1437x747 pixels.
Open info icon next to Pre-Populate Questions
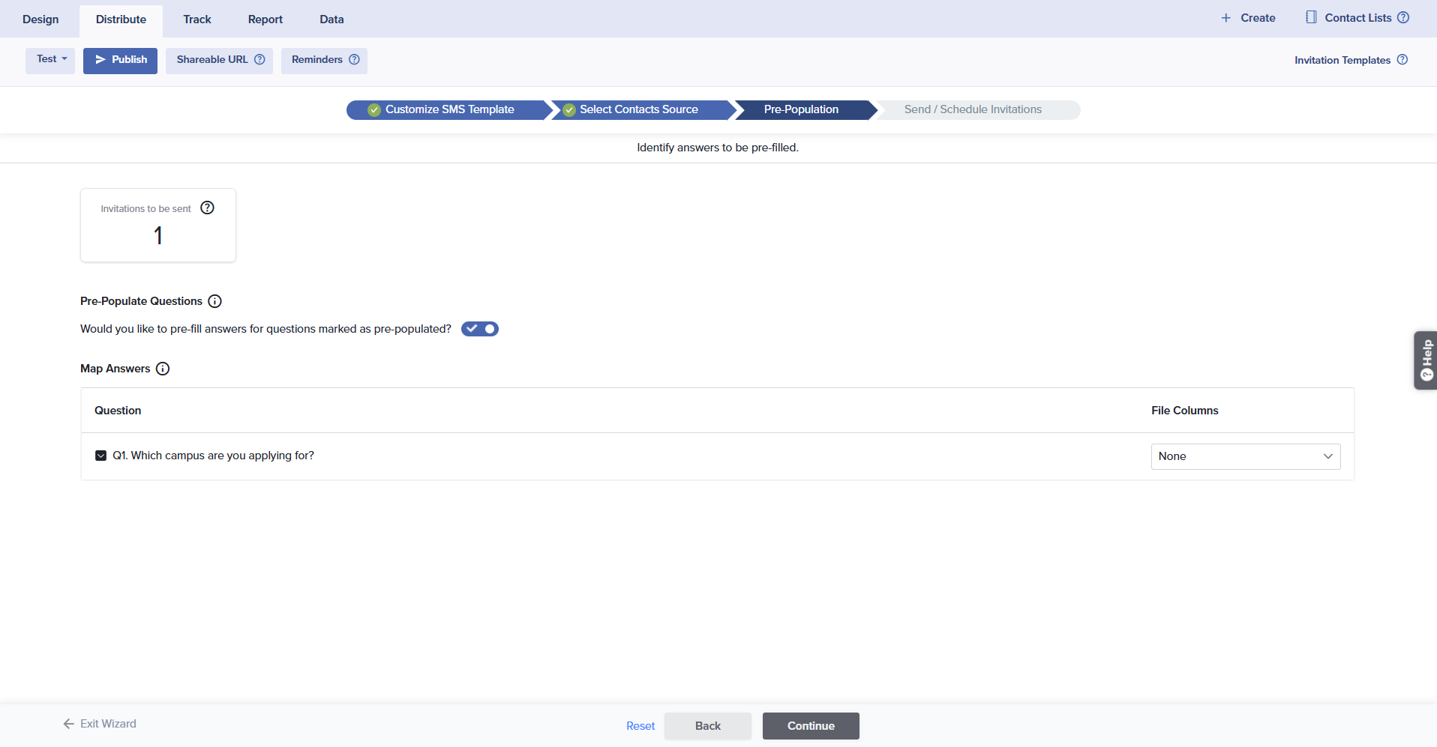click(215, 301)
